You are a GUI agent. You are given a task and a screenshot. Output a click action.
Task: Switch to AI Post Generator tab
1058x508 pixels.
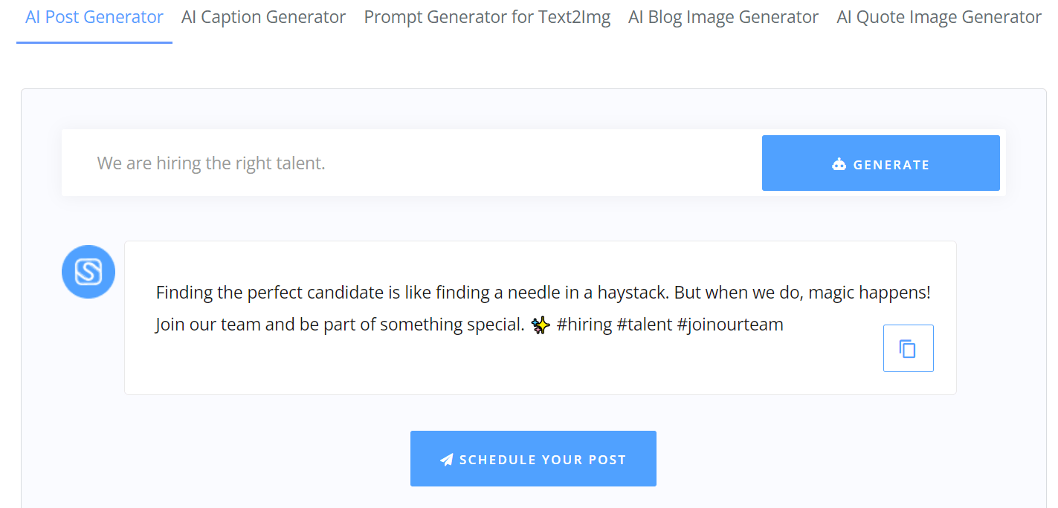tap(94, 17)
